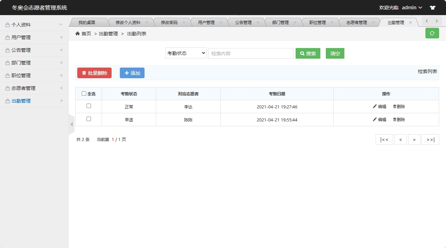Click inside the 检索内容 search field

click(x=251, y=53)
